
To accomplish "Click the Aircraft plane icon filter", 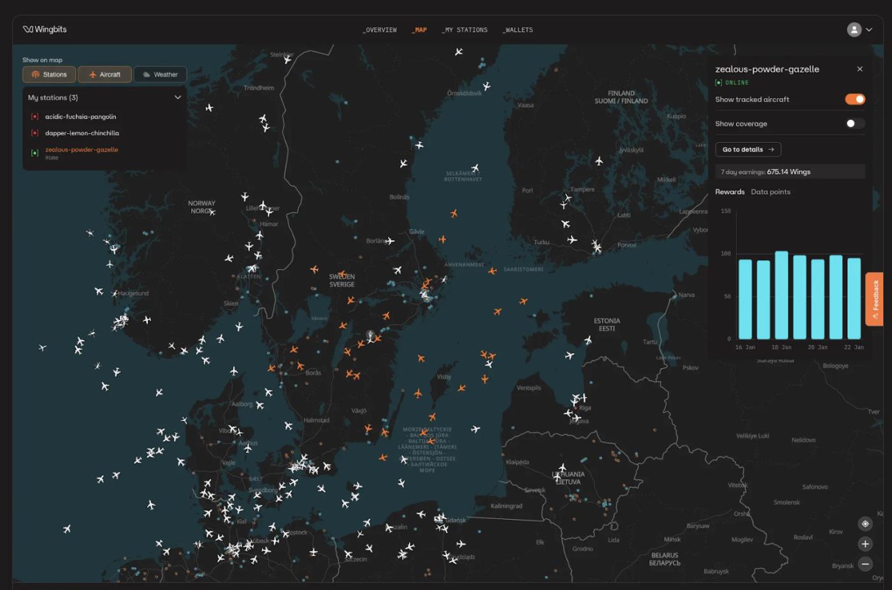I will (94, 74).
